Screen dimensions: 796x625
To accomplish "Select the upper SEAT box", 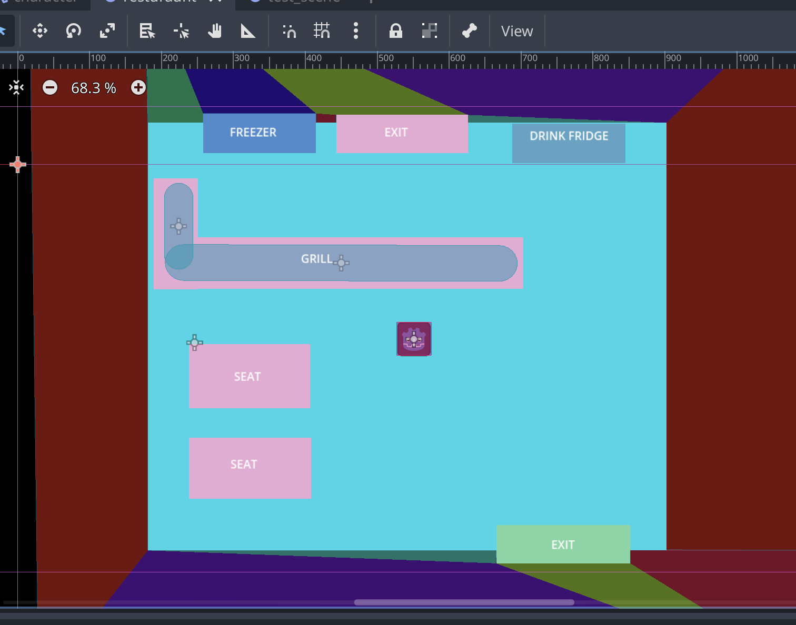I will 250,376.
